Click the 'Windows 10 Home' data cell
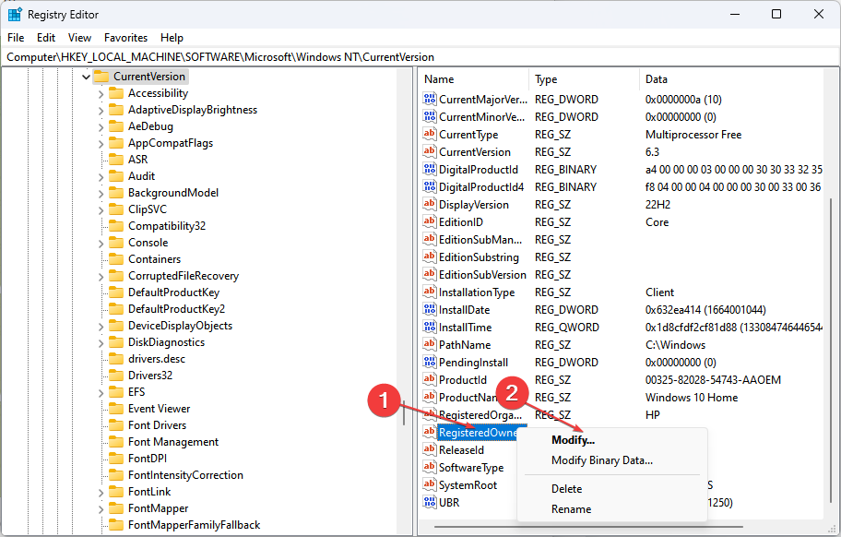 [x=692, y=398]
